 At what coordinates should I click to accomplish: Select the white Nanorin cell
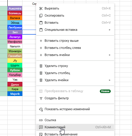click(x=15, y=46)
